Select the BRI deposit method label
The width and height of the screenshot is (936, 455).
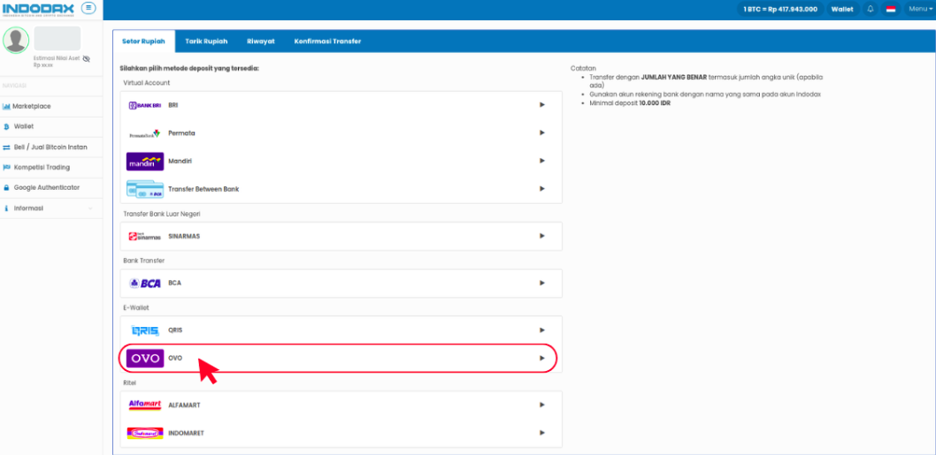coord(173,105)
